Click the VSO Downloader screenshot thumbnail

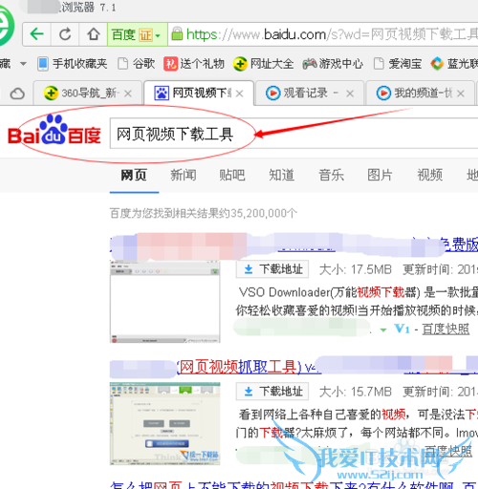164,302
